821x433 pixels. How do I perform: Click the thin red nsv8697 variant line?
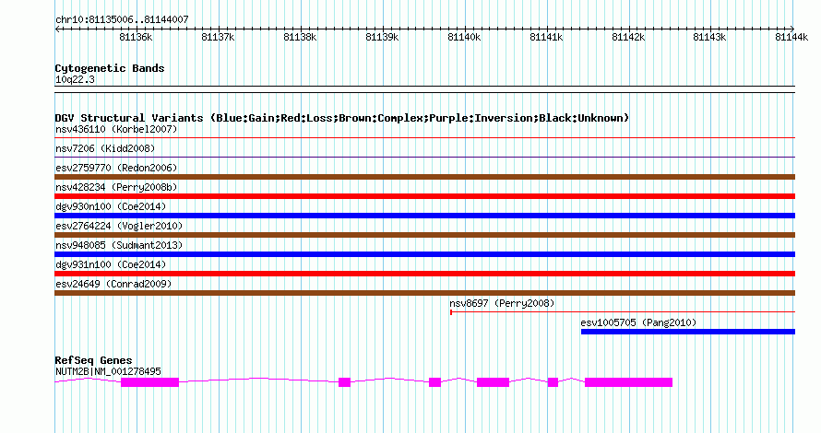(x=623, y=312)
